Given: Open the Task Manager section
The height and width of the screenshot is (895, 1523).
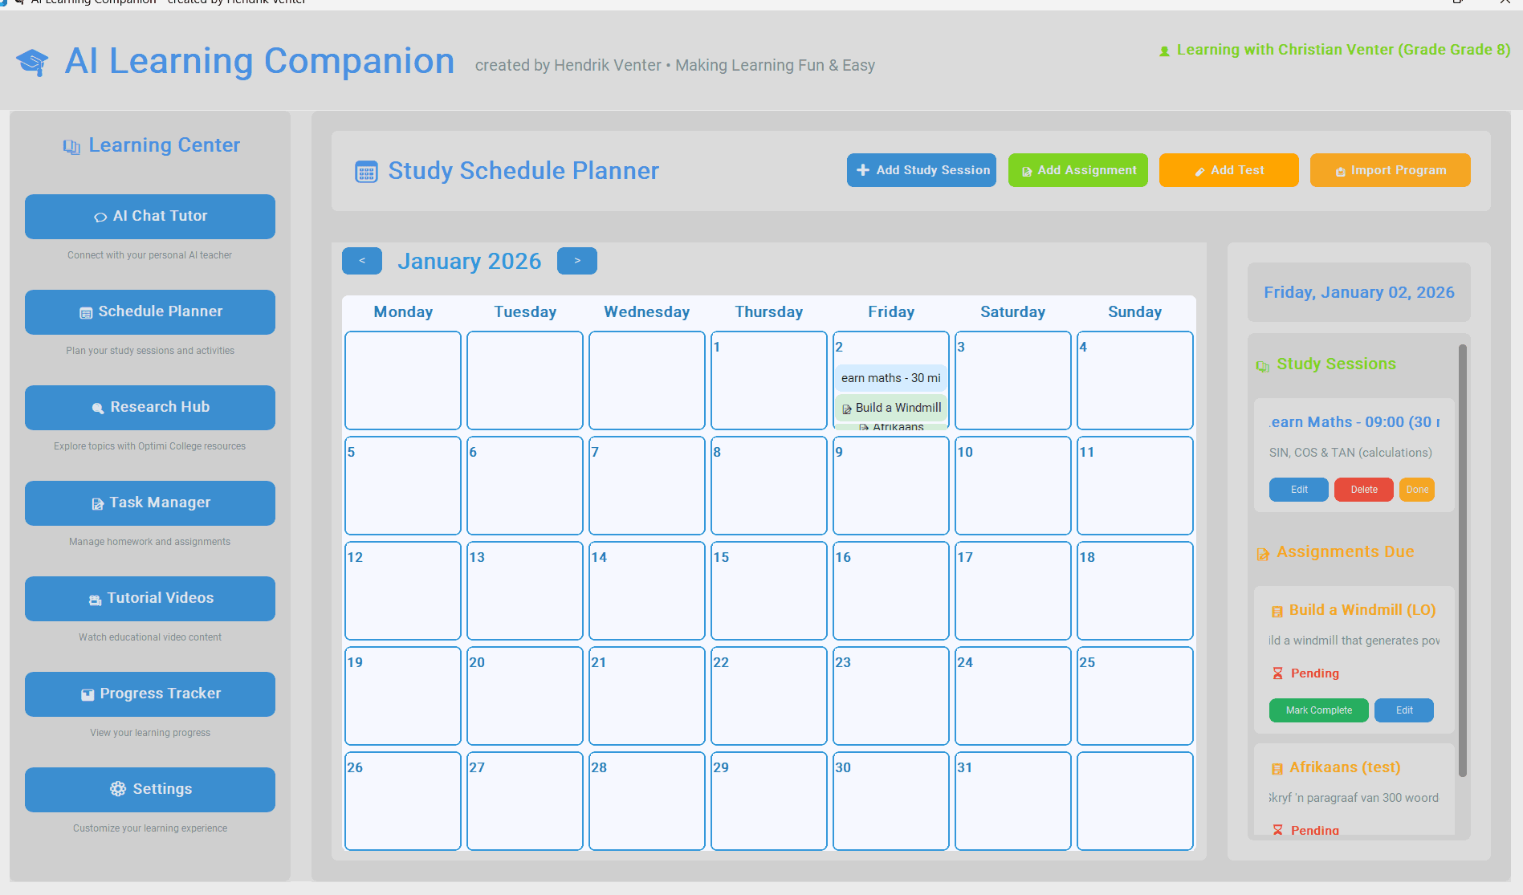Looking at the screenshot, I should pyautogui.click(x=150, y=502).
